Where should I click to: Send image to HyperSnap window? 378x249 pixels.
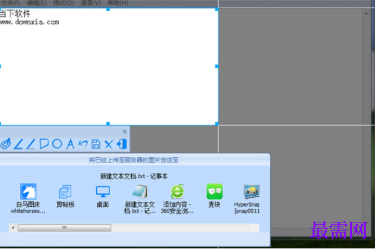tap(247, 199)
